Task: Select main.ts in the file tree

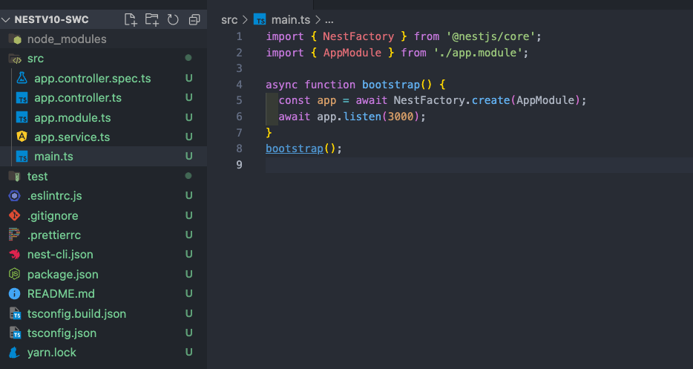Action: [x=103, y=156]
